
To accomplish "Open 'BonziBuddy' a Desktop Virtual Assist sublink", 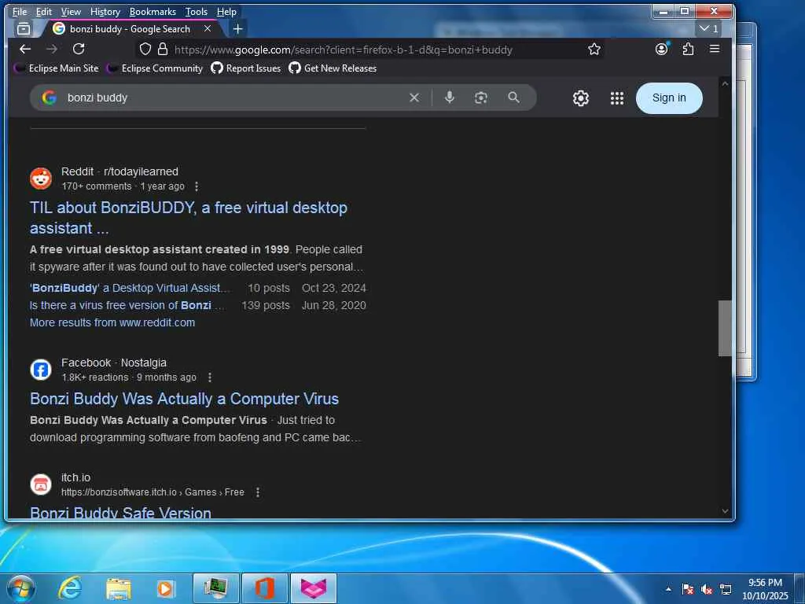I will point(130,288).
